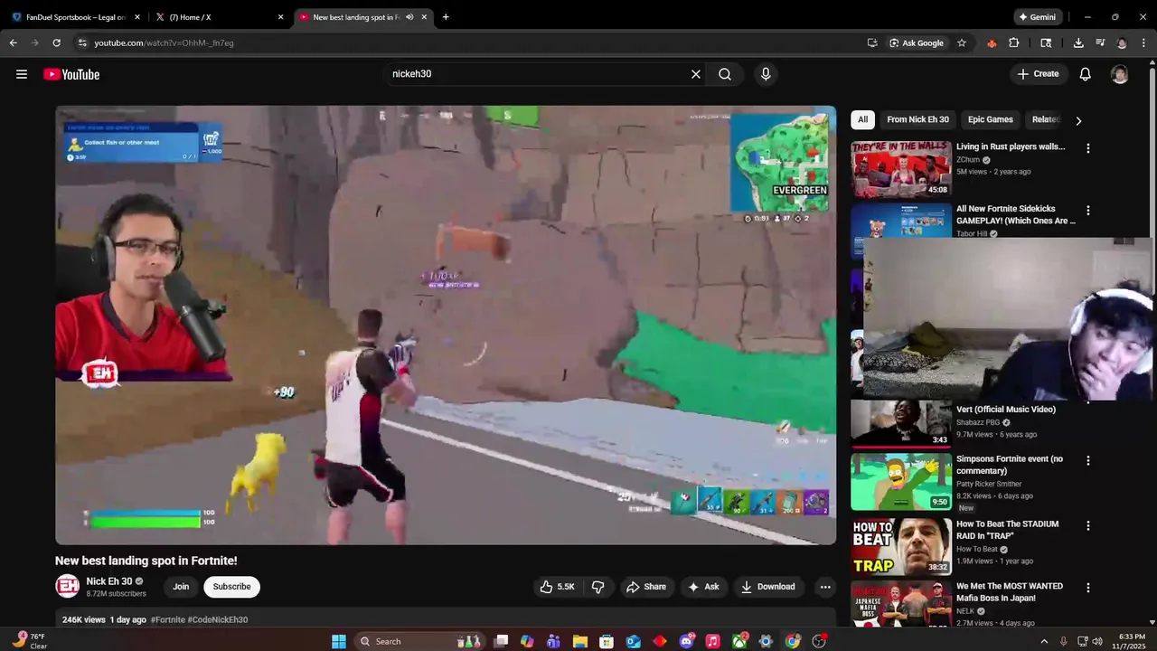
Task: Go back in browser history
Action: tap(13, 42)
